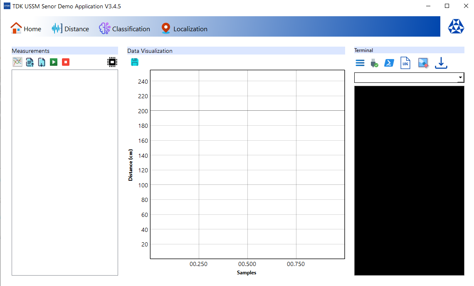This screenshot has width=474, height=286.
Task: Click inside the black terminal output area
Action: [x=409, y=180]
